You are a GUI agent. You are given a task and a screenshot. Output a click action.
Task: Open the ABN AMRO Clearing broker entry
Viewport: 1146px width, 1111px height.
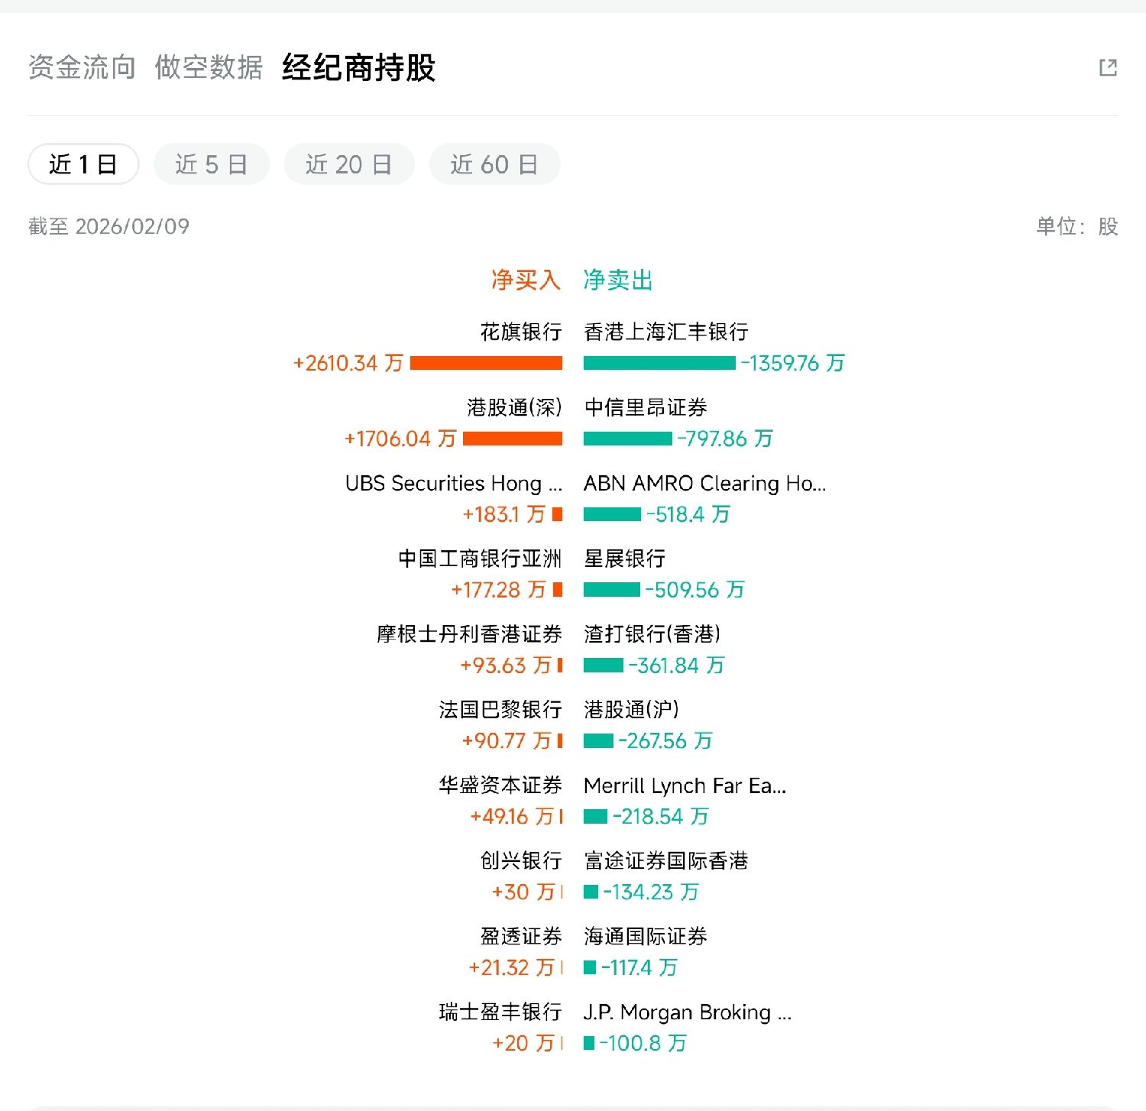coord(704,484)
